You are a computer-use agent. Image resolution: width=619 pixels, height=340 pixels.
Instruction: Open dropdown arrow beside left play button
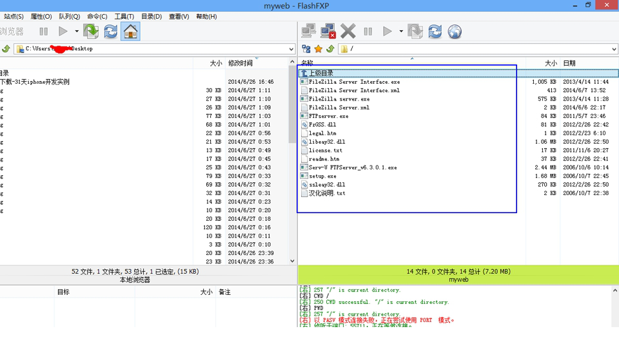pos(77,31)
